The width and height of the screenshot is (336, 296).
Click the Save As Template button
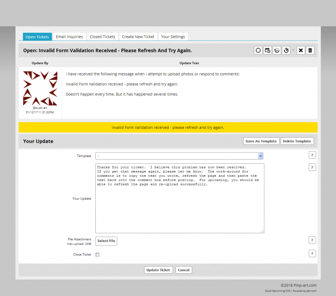261,141
